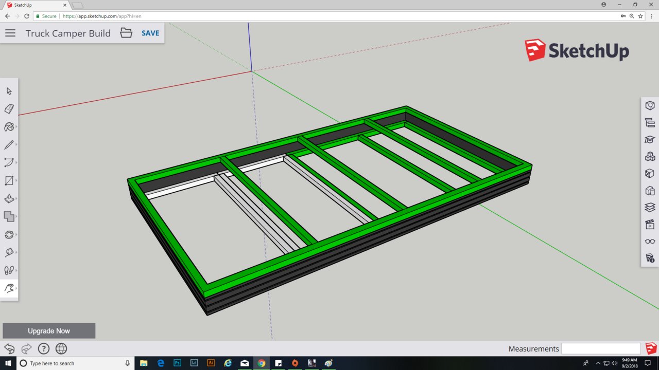Click the SAVE button
The image size is (659, 370).
[x=150, y=33]
